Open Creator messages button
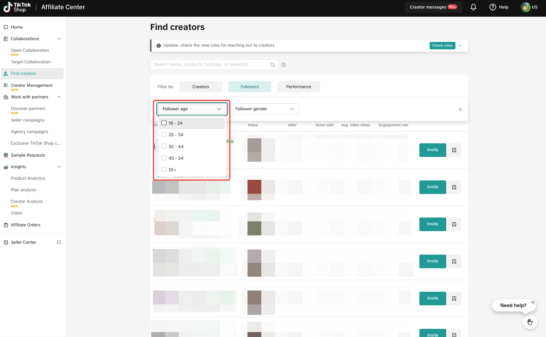This screenshot has height=337, width=546. tap(433, 7)
